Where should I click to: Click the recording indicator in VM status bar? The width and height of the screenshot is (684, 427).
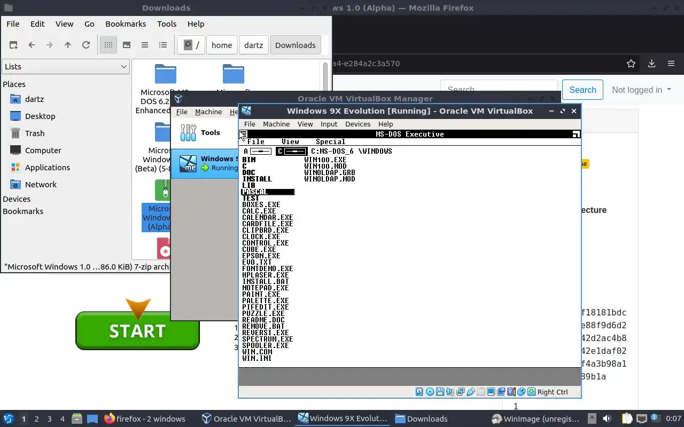[x=501, y=392]
